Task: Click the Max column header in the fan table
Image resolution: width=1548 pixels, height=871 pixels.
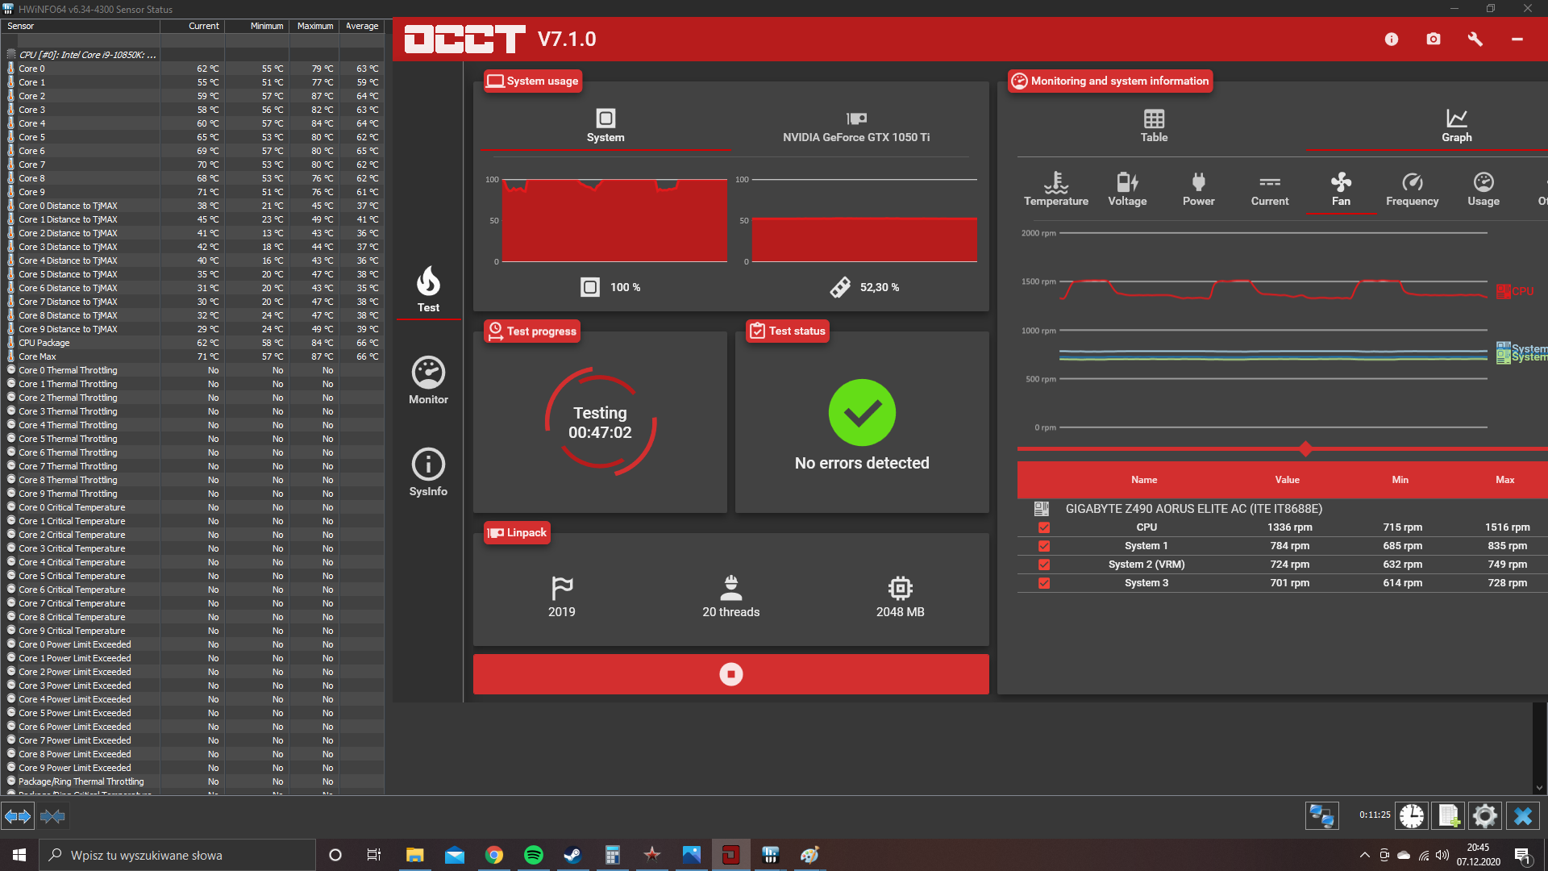Action: coord(1505,480)
